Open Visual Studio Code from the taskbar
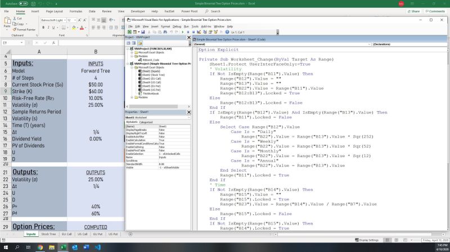 97,247
